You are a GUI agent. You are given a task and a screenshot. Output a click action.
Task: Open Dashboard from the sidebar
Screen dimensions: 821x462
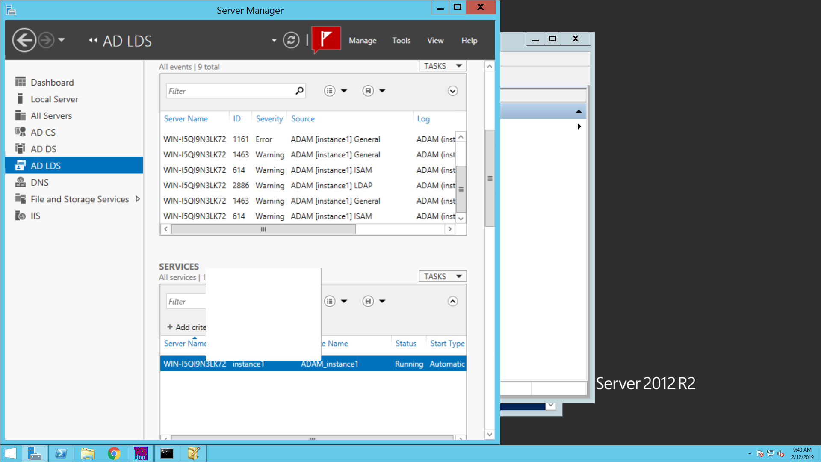point(52,82)
